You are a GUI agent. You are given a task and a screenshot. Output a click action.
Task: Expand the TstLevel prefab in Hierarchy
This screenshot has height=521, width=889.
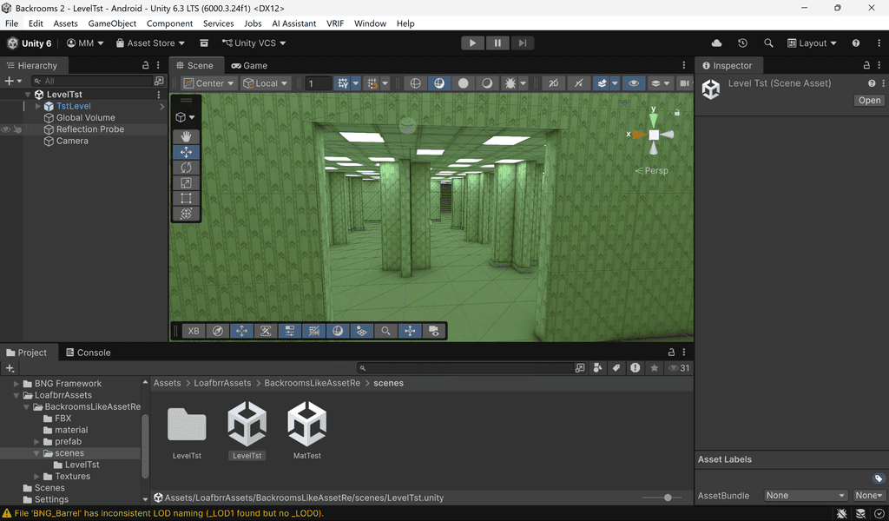click(x=38, y=106)
